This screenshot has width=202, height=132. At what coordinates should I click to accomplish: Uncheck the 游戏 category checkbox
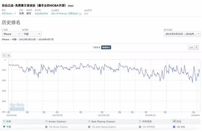point(174,121)
